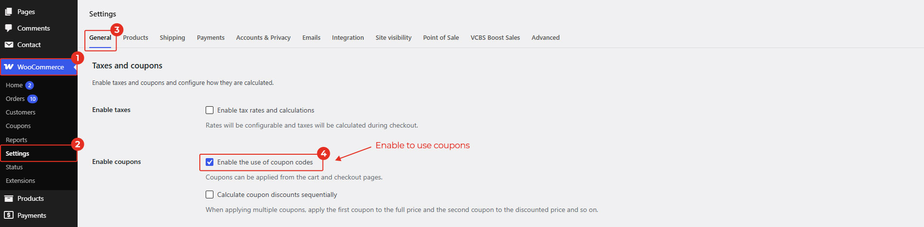Click the WooCommerce logo icon
Viewport: 924px width, 227px height.
tap(9, 67)
